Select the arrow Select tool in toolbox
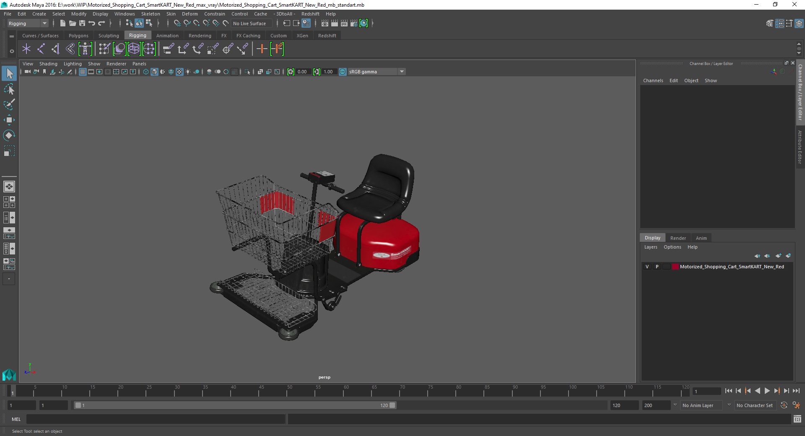 pyautogui.click(x=9, y=74)
